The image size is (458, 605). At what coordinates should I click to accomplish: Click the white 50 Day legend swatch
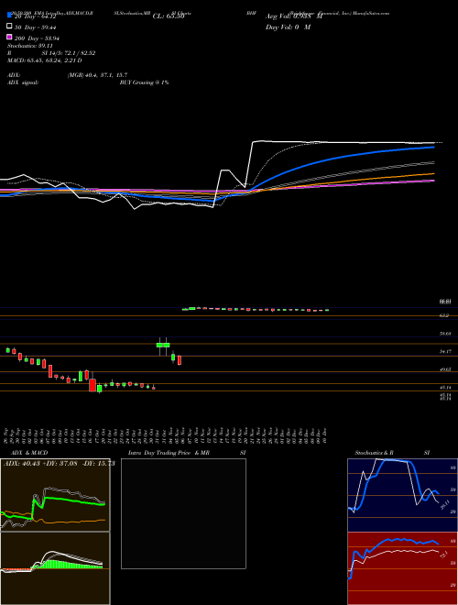[9, 27]
